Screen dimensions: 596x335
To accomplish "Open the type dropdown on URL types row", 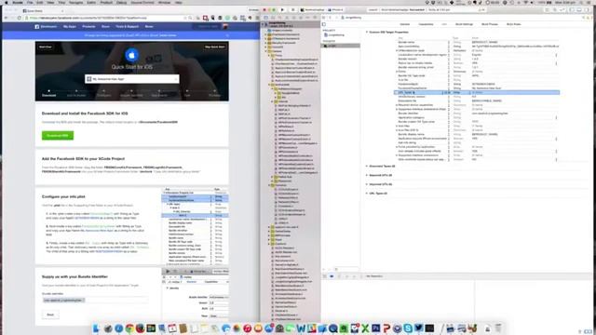I will tap(468, 92).
